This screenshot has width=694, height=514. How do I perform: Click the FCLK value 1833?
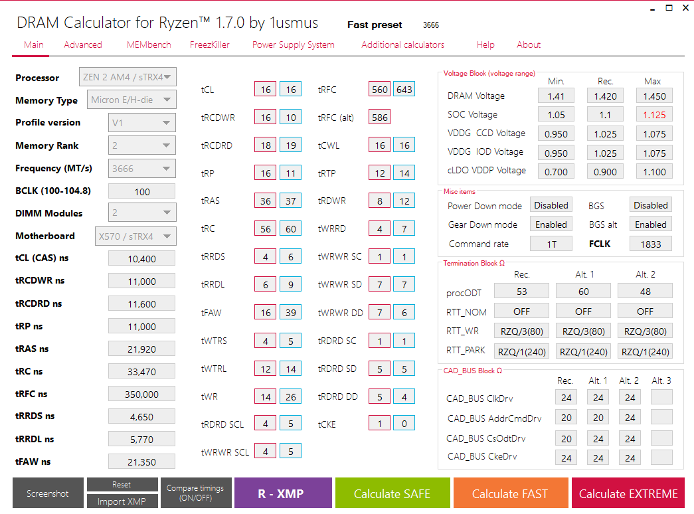(651, 244)
